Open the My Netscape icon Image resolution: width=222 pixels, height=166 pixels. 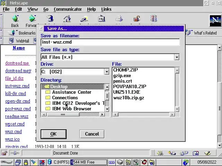coord(101,18)
